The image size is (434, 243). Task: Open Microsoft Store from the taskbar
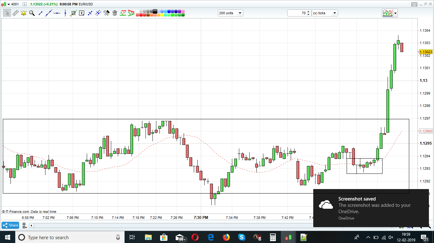point(164,237)
